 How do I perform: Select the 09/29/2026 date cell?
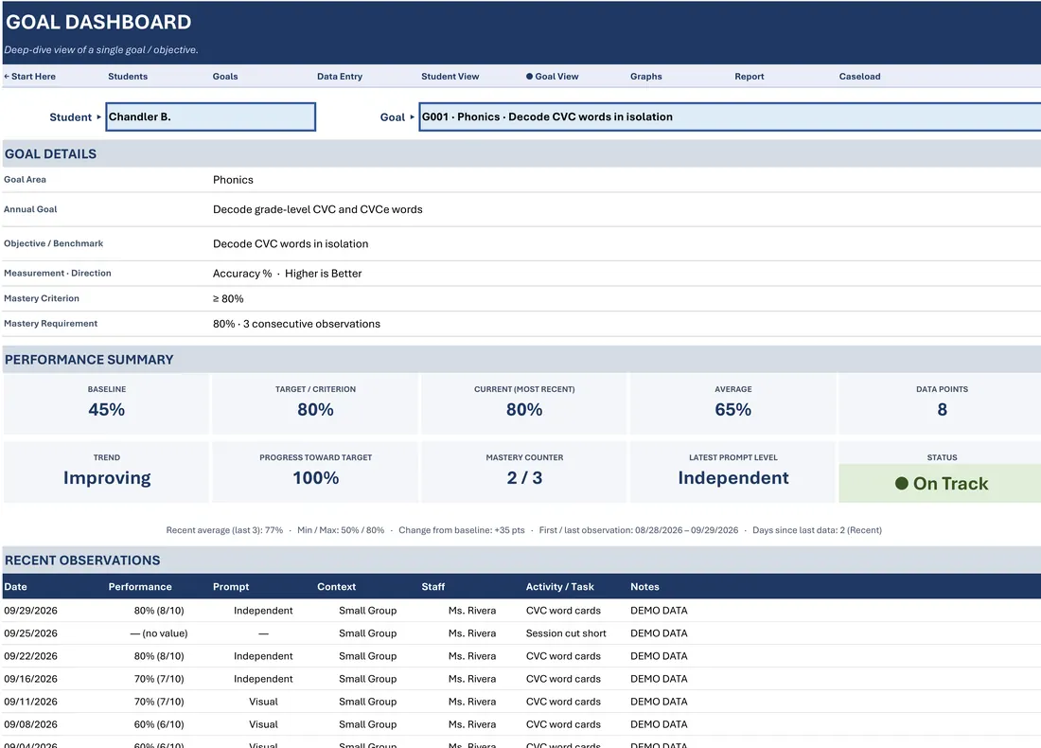click(x=30, y=611)
